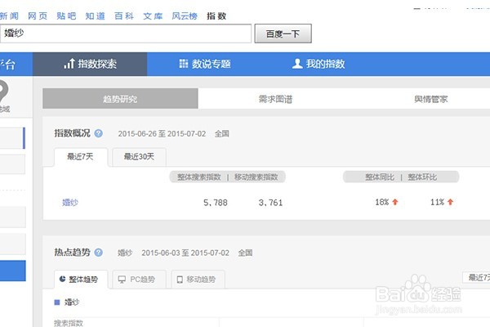Screen dimensions: 490x327
Task: Open the 文库 link in top navigation
Action: click(x=153, y=16)
